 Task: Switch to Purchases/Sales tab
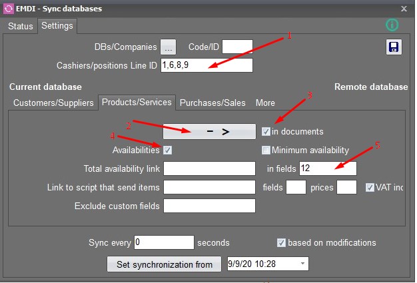click(212, 103)
